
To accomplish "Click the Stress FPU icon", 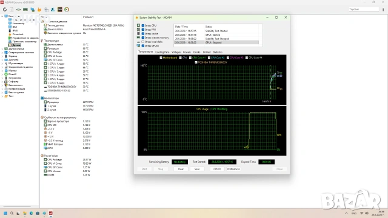I will click(x=138, y=29).
